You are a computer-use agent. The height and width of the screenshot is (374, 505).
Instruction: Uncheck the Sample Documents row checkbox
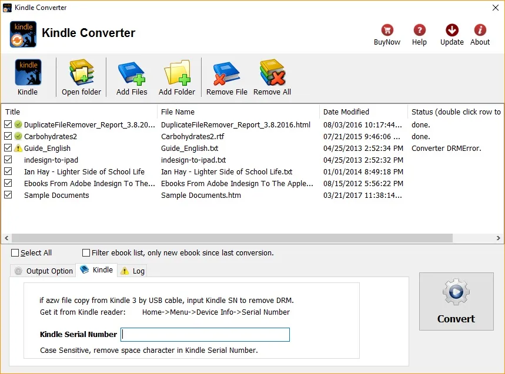[8, 194]
